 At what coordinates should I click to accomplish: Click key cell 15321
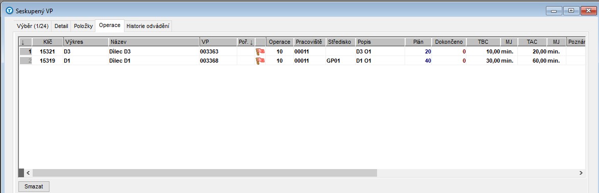click(48, 51)
